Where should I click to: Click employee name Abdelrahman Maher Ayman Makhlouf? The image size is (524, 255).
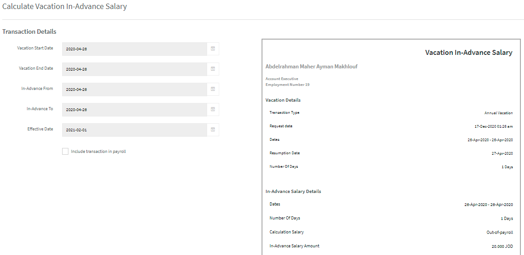312,67
